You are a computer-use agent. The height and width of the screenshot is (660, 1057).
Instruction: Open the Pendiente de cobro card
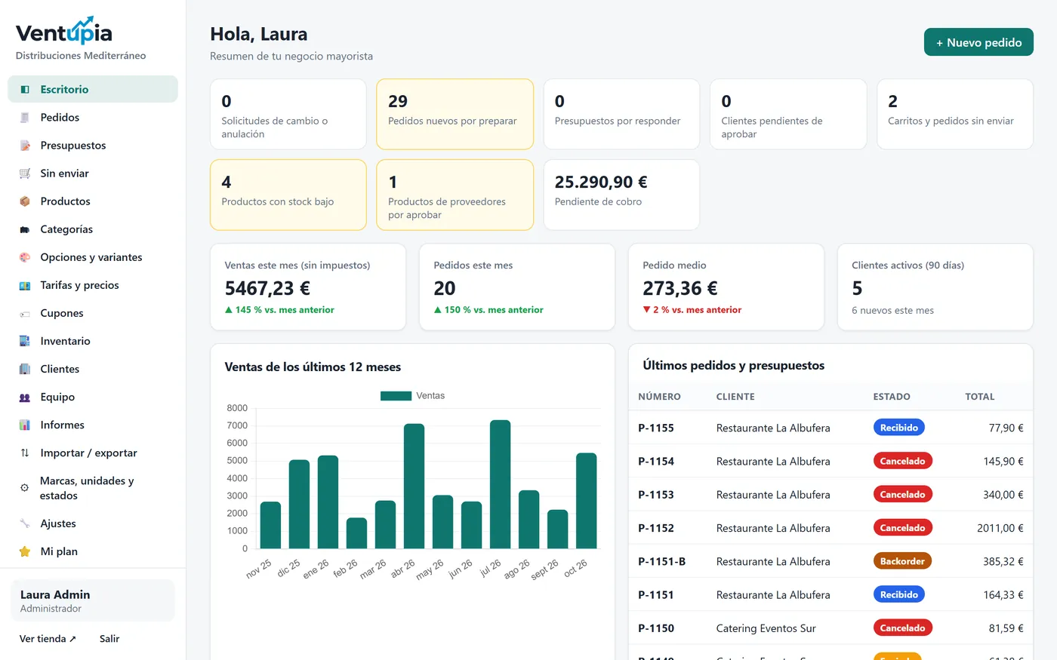[621, 195]
